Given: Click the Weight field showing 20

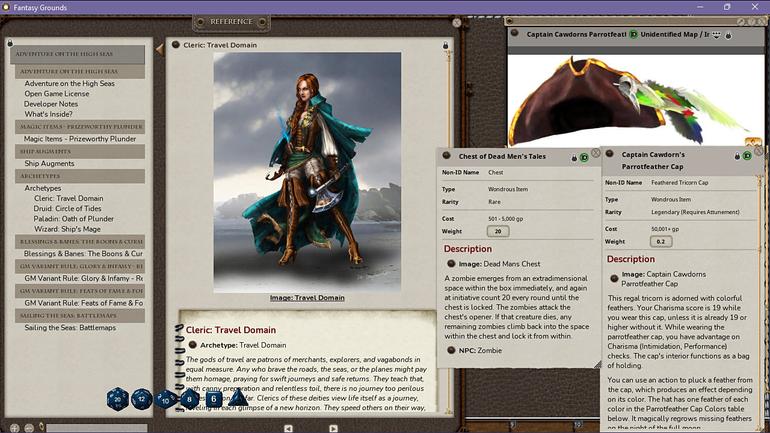Looking at the screenshot, I should pyautogui.click(x=497, y=231).
